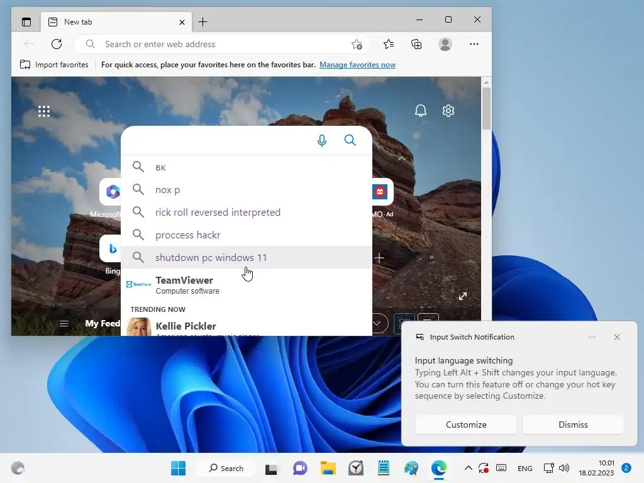Open the Favorites list icon

pyautogui.click(x=389, y=44)
